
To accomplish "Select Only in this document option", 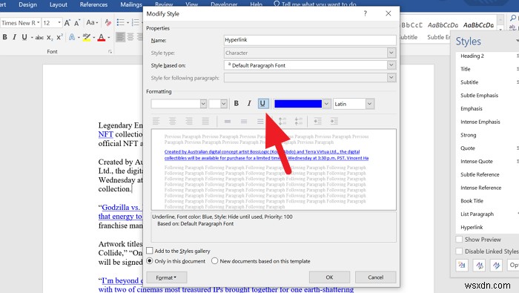I will [150, 261].
